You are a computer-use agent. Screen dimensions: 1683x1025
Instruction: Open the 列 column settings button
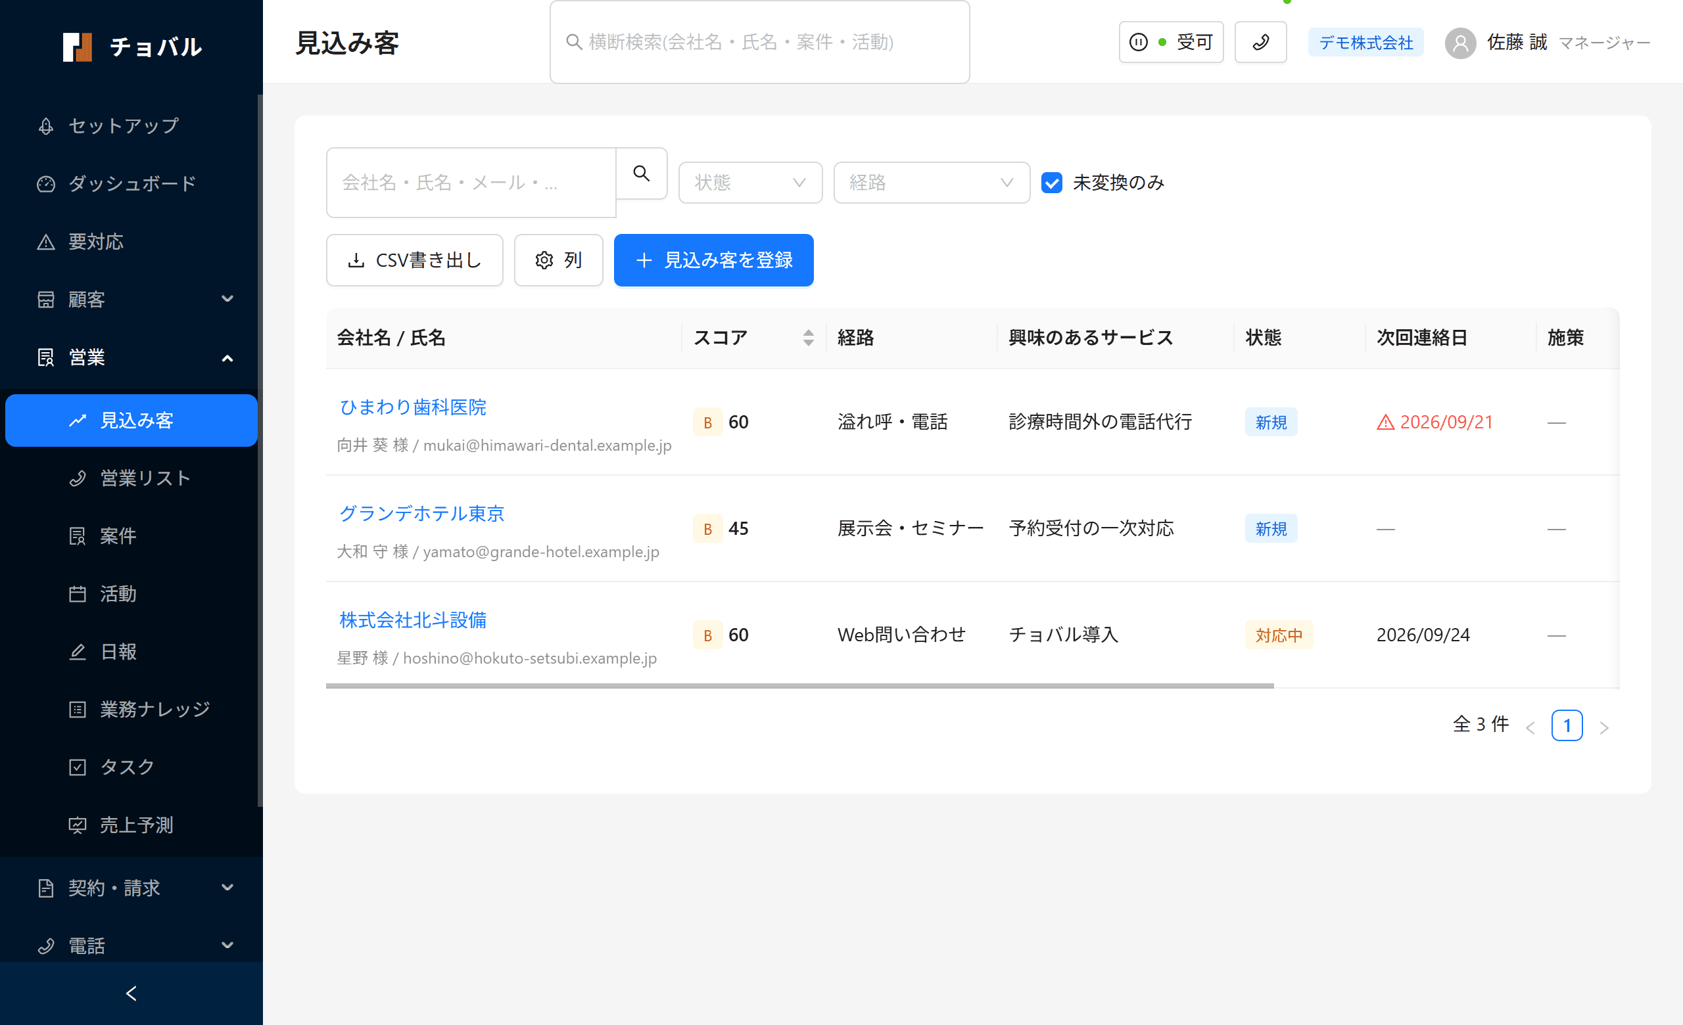point(558,260)
